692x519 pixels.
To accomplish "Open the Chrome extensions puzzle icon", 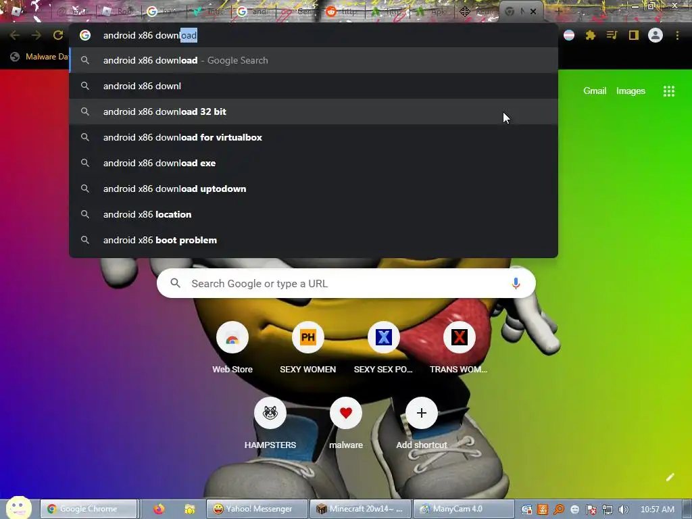I will [x=591, y=35].
